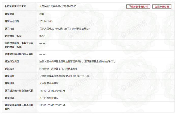
Task: Click the 违法事实 label
Action: point(10,69)
